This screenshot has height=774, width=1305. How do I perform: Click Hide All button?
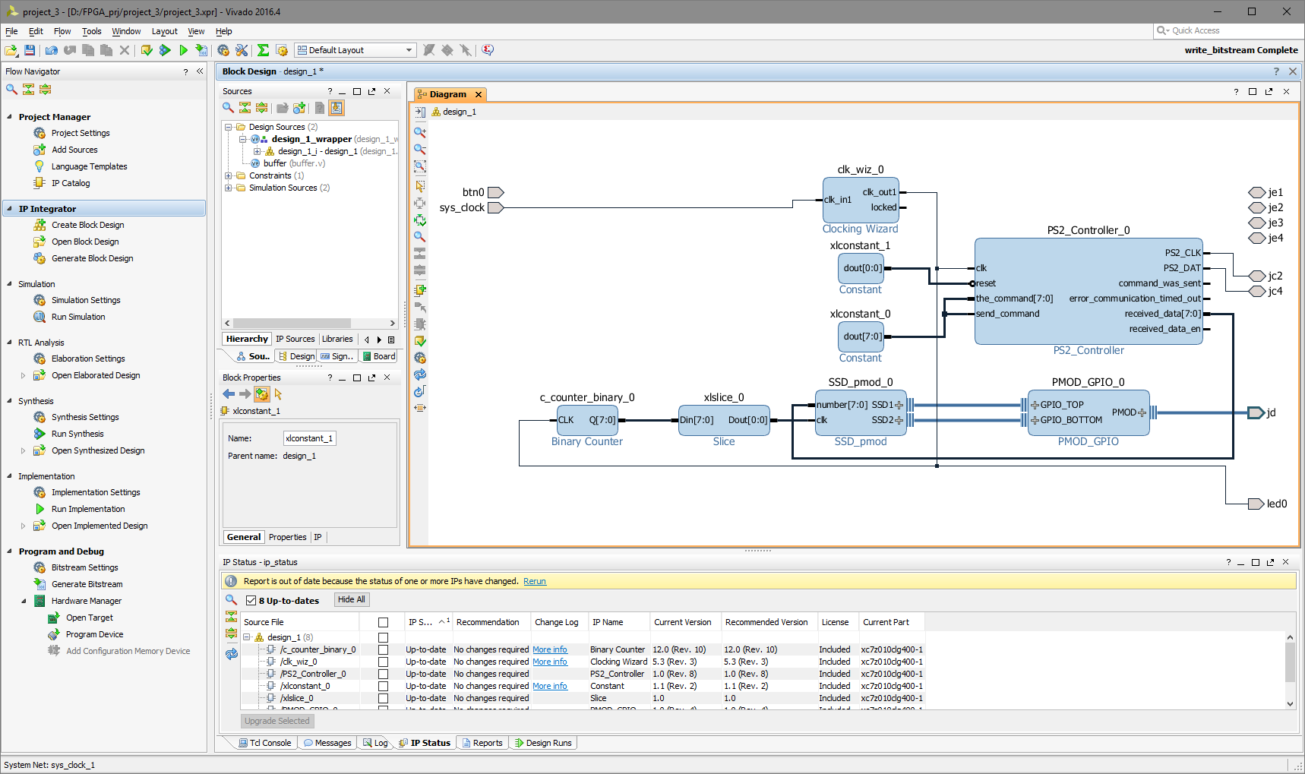click(x=352, y=600)
